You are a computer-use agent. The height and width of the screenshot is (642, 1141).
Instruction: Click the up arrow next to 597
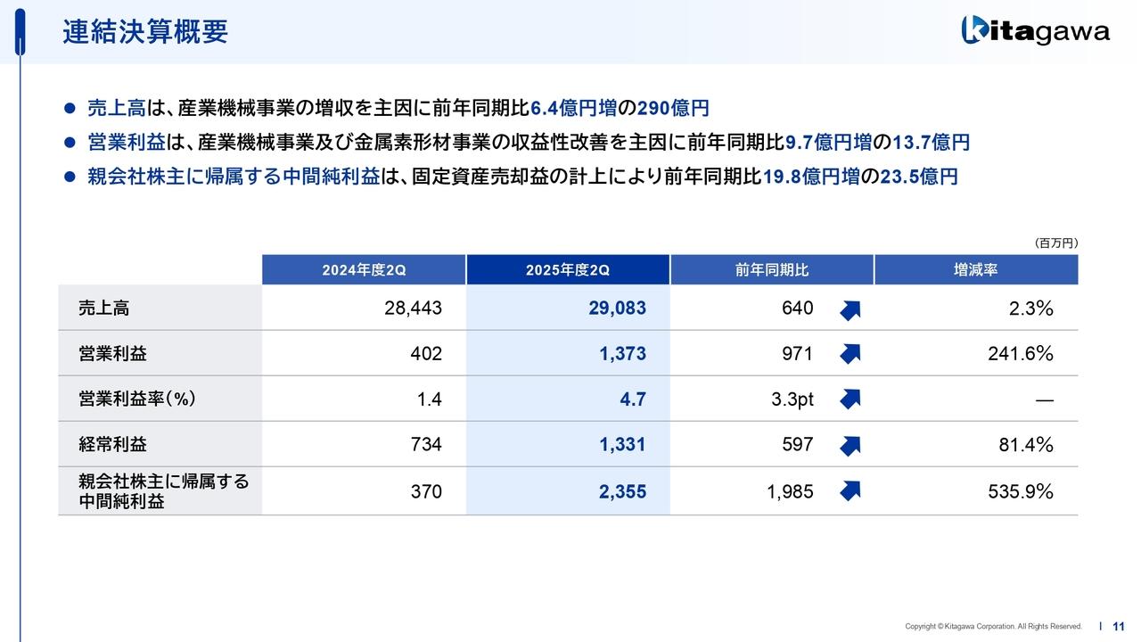tap(849, 444)
